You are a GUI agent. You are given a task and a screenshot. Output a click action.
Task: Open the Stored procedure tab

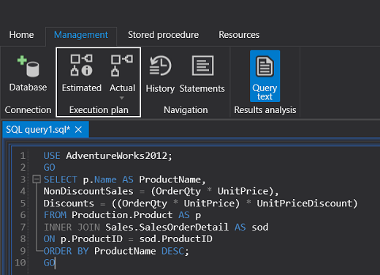click(x=163, y=35)
